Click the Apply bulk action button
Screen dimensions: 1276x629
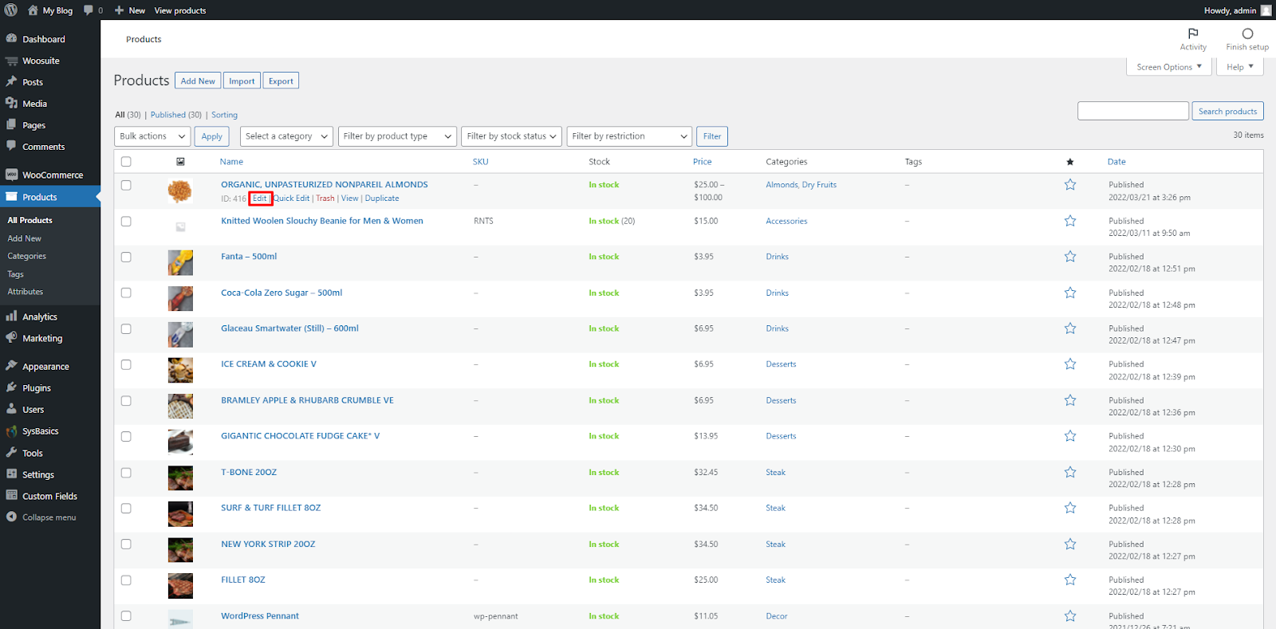211,136
